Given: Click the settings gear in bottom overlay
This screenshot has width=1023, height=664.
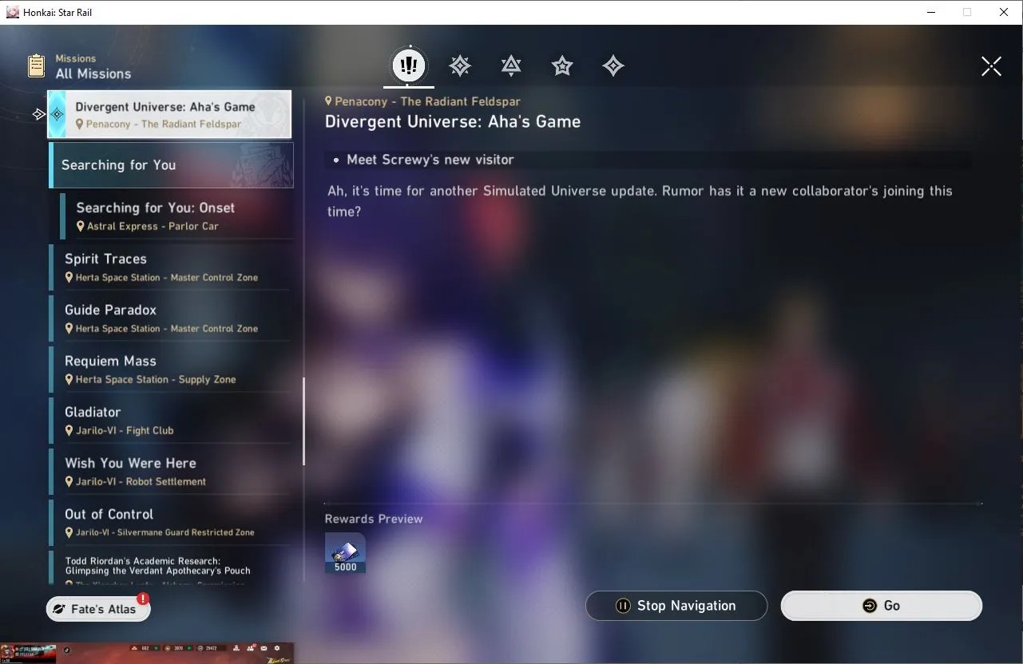Looking at the screenshot, I should pyautogui.click(x=277, y=648).
